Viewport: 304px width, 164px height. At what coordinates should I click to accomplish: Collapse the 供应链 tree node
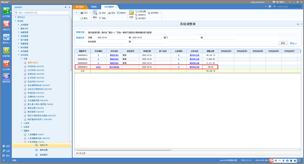click(x=16, y=21)
